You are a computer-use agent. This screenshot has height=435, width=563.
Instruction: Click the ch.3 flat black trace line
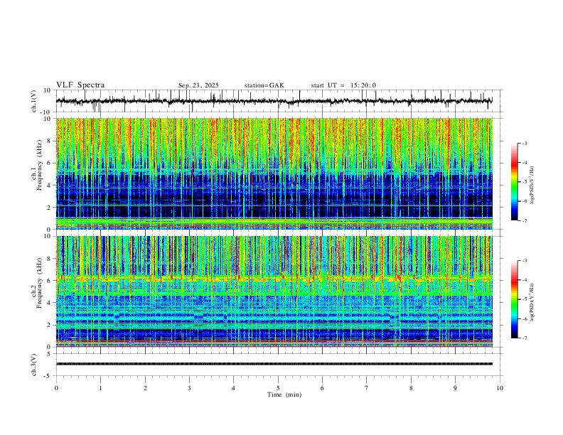pos(274,364)
